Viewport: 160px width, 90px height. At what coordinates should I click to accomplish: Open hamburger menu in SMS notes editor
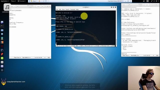pos(42,6)
